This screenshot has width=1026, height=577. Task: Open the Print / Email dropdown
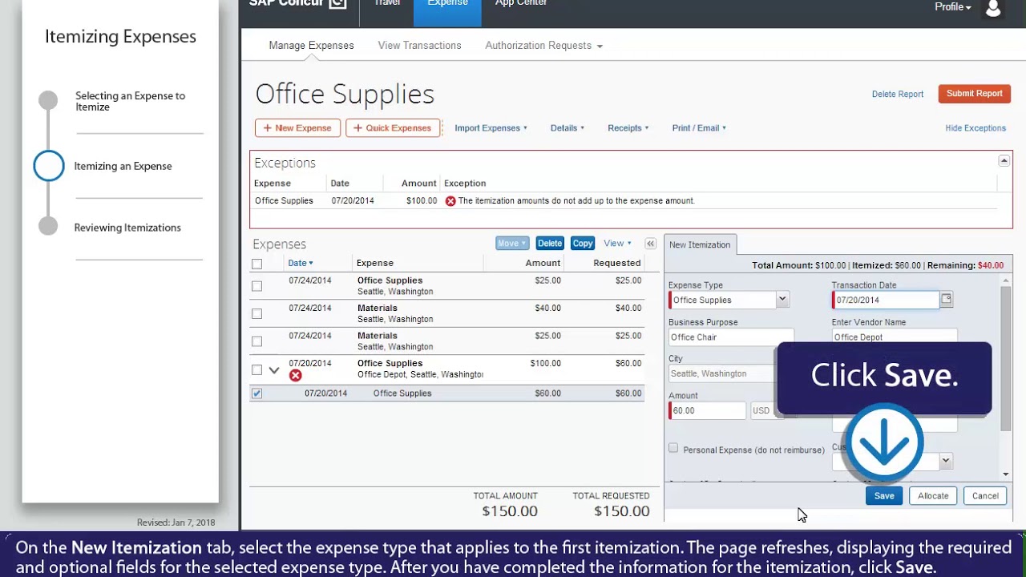699,128
